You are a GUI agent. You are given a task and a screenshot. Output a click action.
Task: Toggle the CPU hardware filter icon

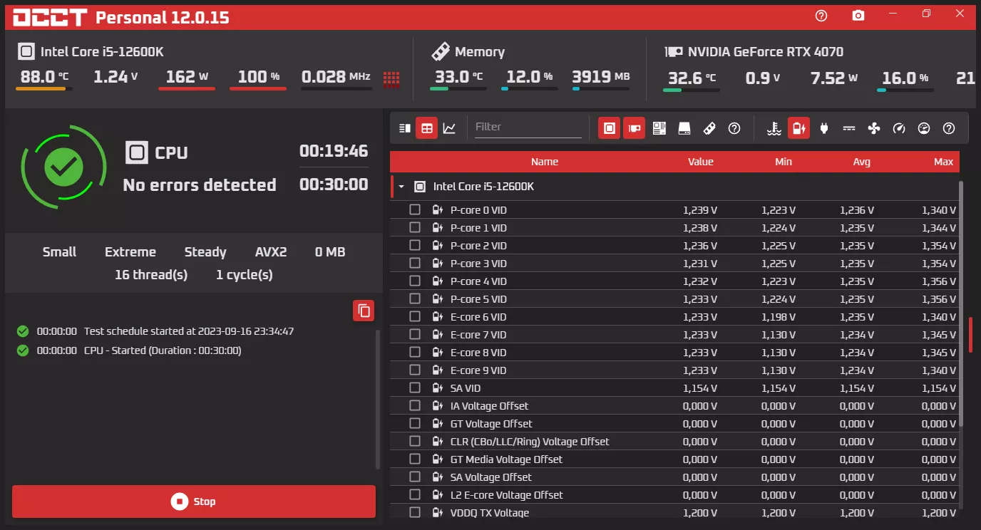coord(609,128)
